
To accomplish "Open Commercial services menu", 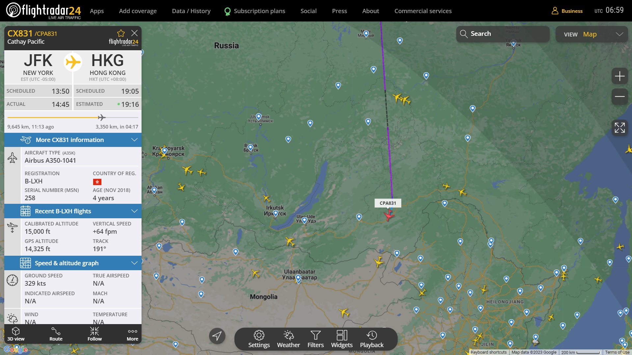I will point(423,11).
